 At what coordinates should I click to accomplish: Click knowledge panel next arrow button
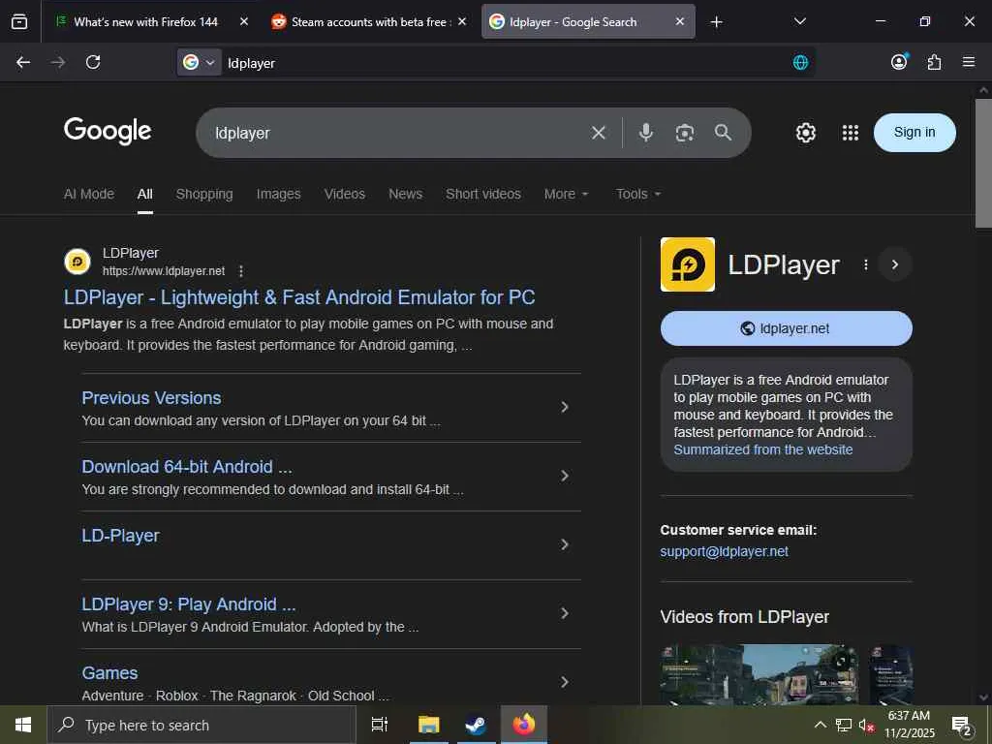click(894, 264)
